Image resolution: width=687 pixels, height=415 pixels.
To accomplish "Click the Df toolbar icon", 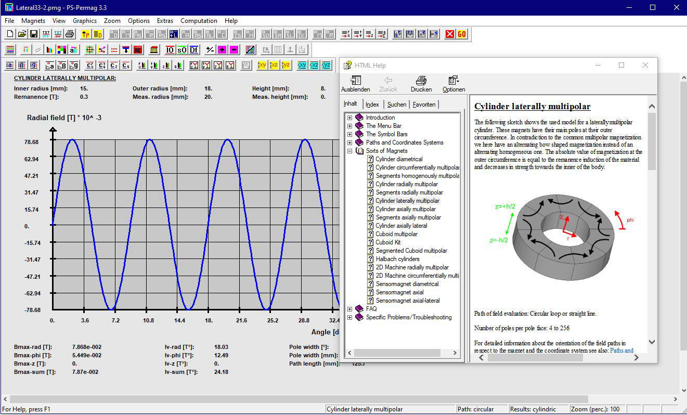I will [193, 50].
